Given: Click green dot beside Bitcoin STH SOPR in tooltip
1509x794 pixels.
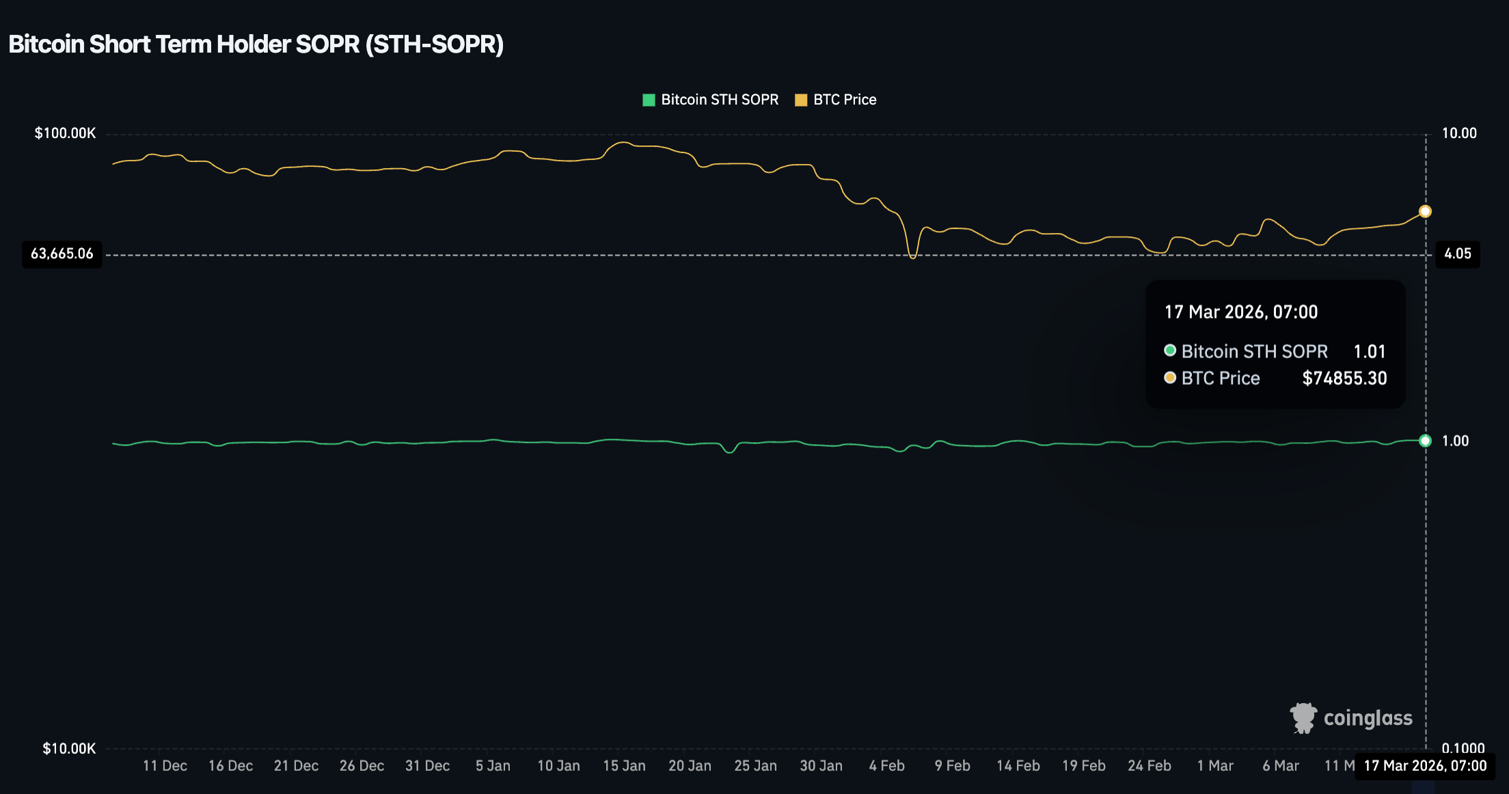Looking at the screenshot, I should point(1170,351).
